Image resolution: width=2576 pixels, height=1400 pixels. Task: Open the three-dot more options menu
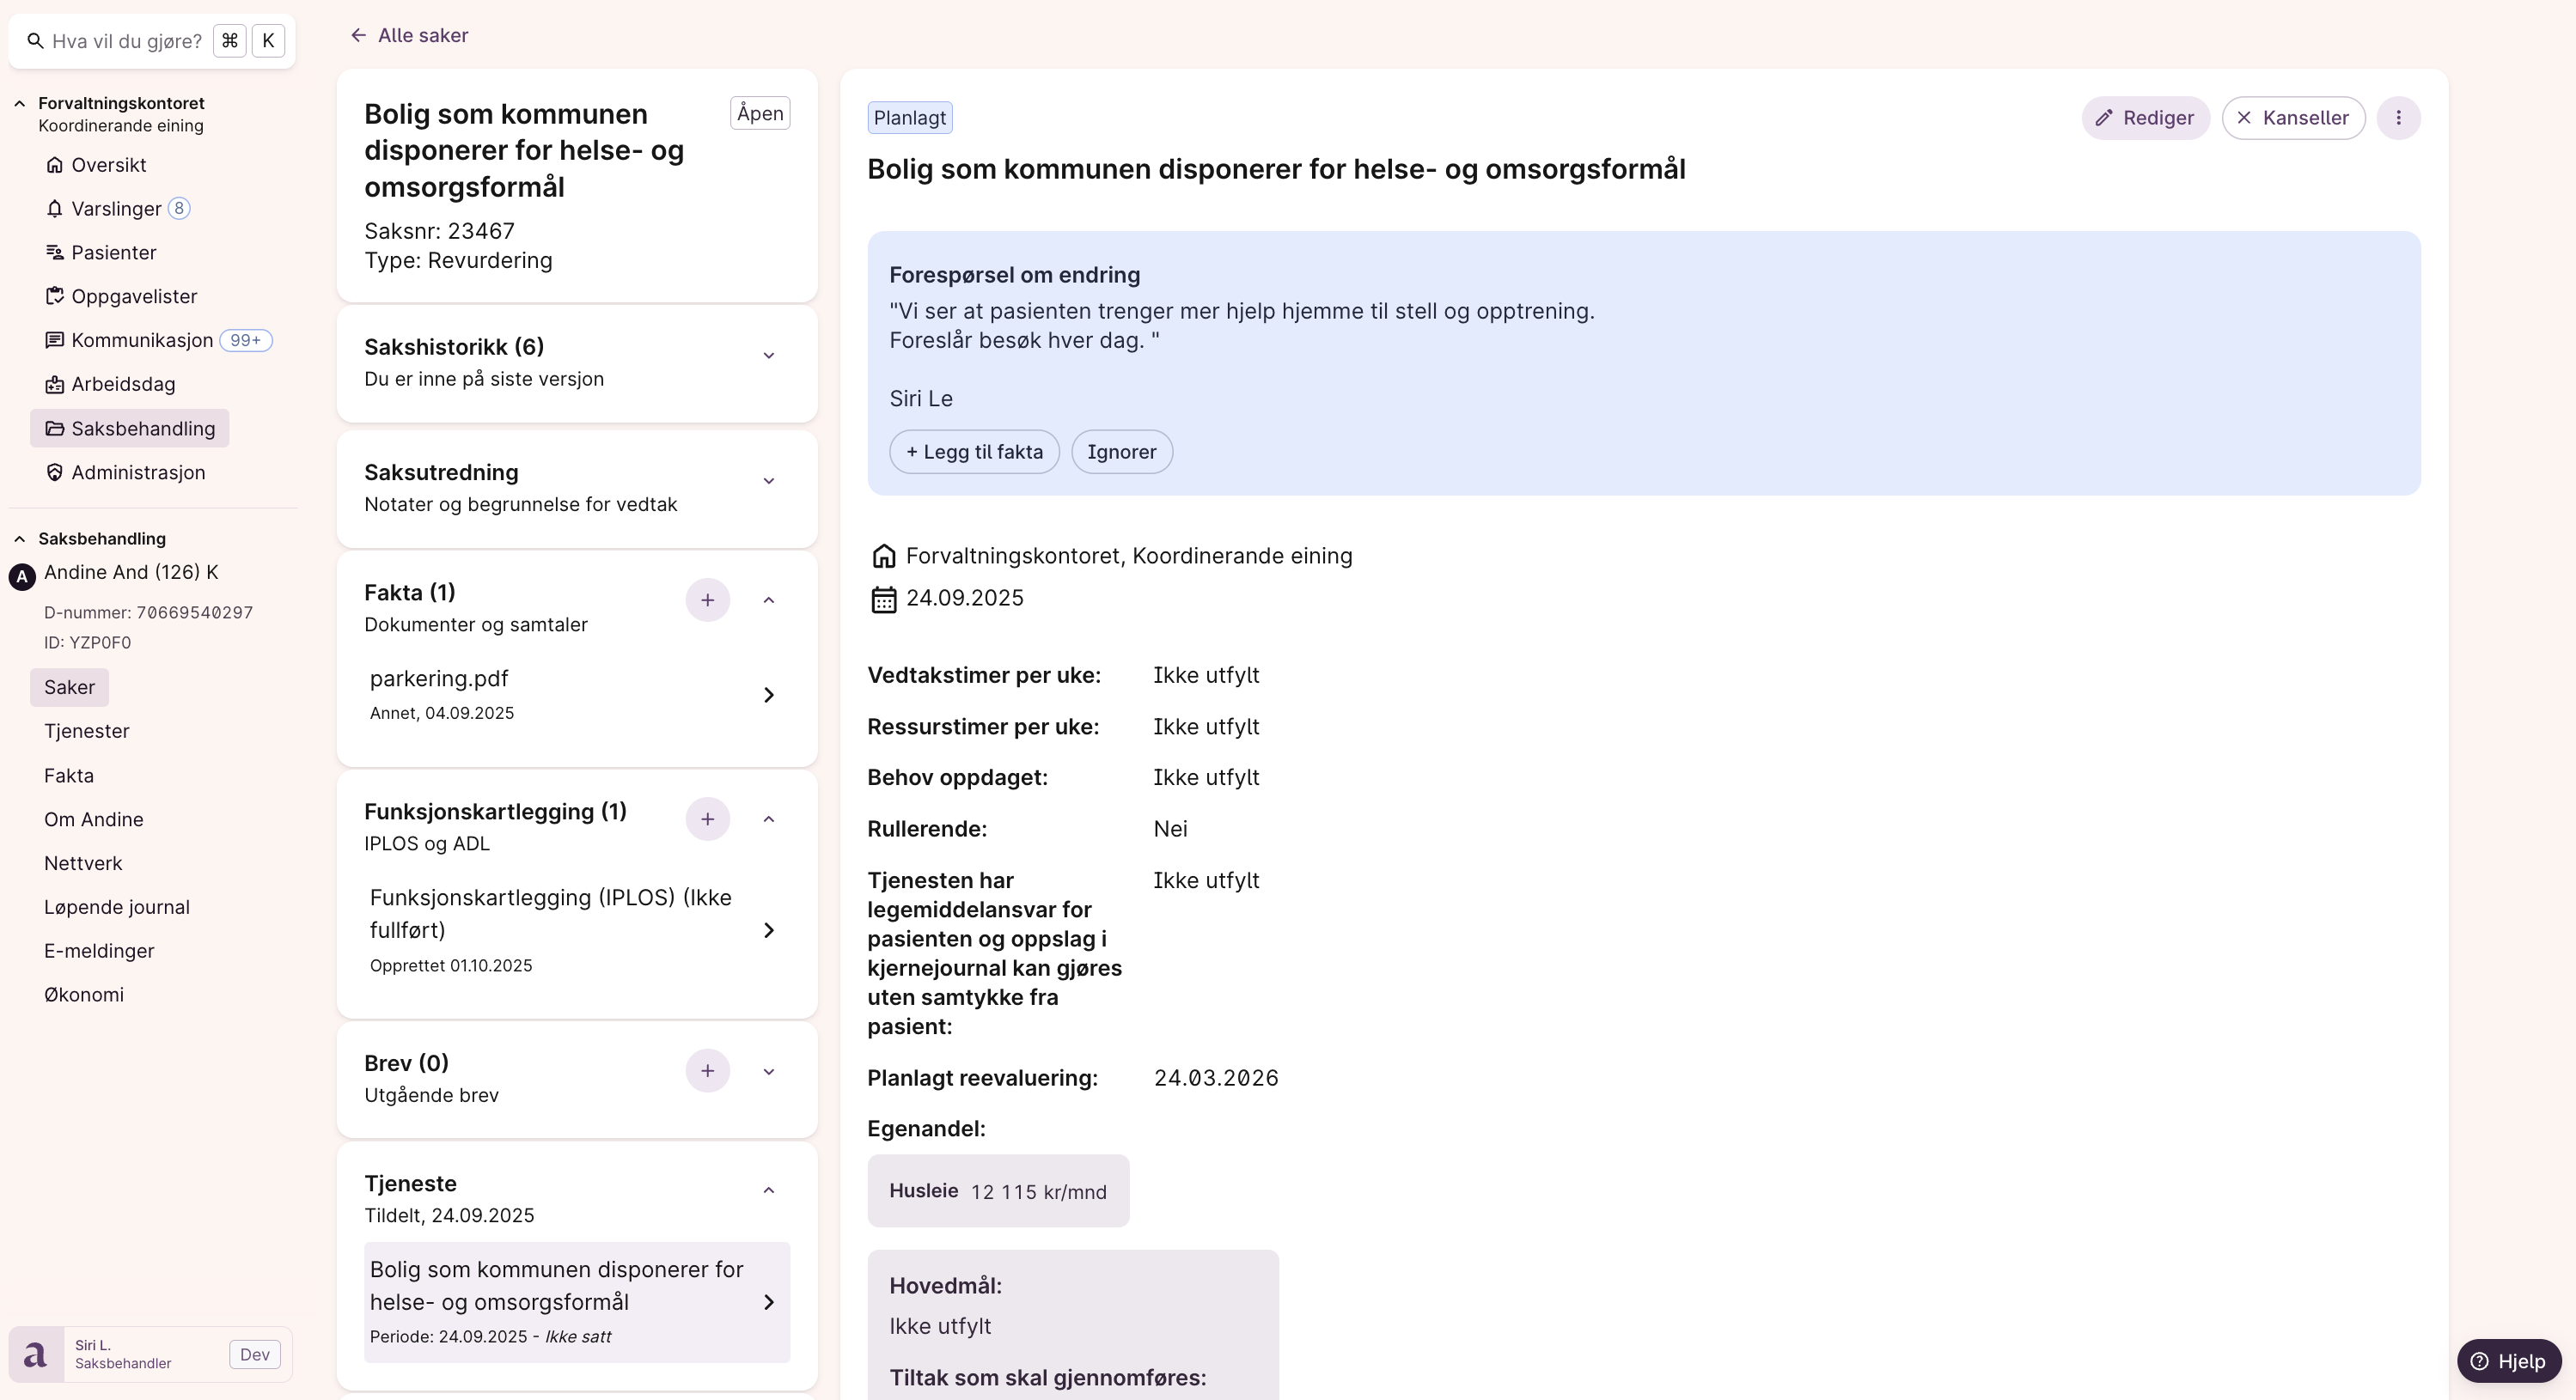coord(2398,118)
